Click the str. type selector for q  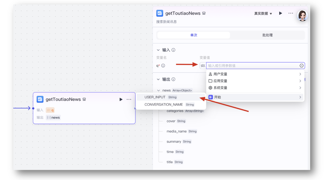coord(203,66)
